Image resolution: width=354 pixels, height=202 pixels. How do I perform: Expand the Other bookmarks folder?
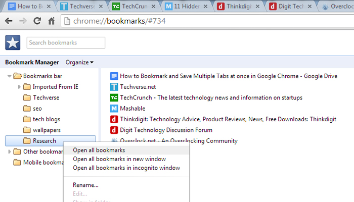9,151
